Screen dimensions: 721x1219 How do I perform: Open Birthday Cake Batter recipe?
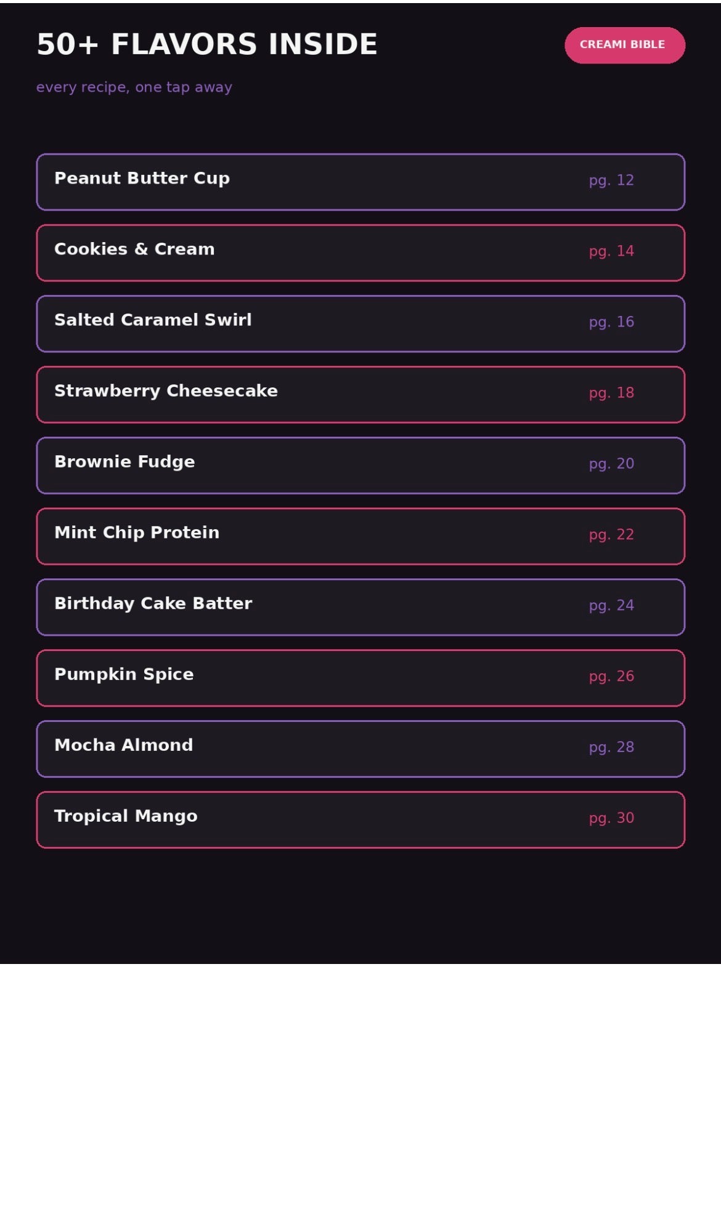click(x=360, y=607)
